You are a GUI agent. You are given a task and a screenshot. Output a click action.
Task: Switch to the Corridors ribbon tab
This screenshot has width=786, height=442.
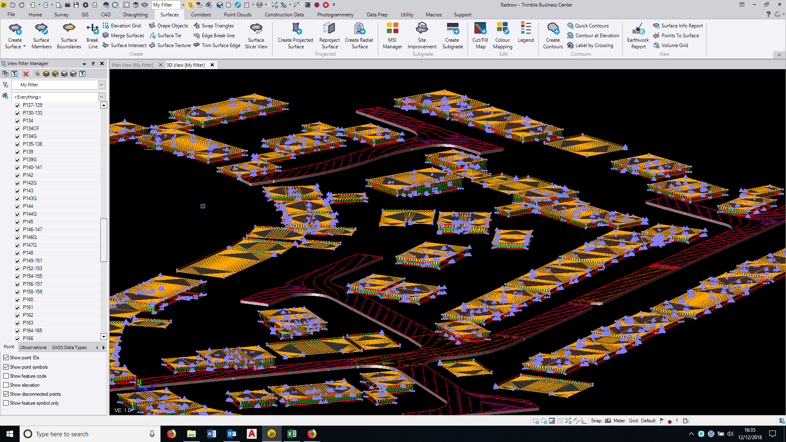pyautogui.click(x=201, y=15)
